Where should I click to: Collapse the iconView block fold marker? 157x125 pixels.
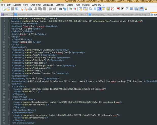click(x=9, y=86)
